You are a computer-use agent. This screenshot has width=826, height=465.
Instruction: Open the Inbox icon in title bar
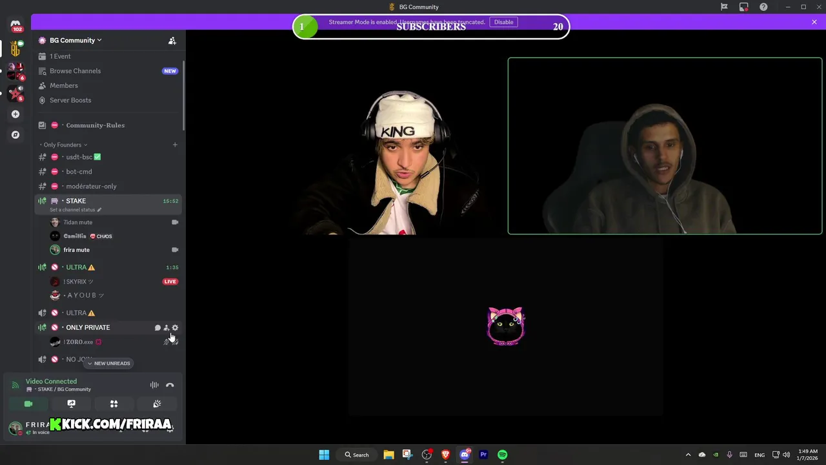[744, 7]
